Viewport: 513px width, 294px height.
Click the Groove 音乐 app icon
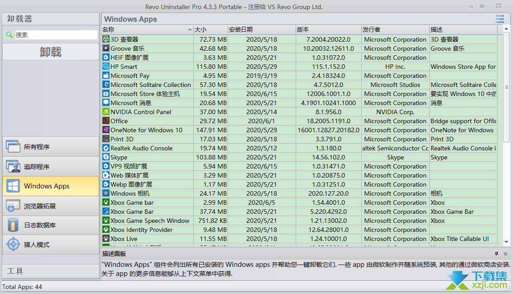coord(106,48)
